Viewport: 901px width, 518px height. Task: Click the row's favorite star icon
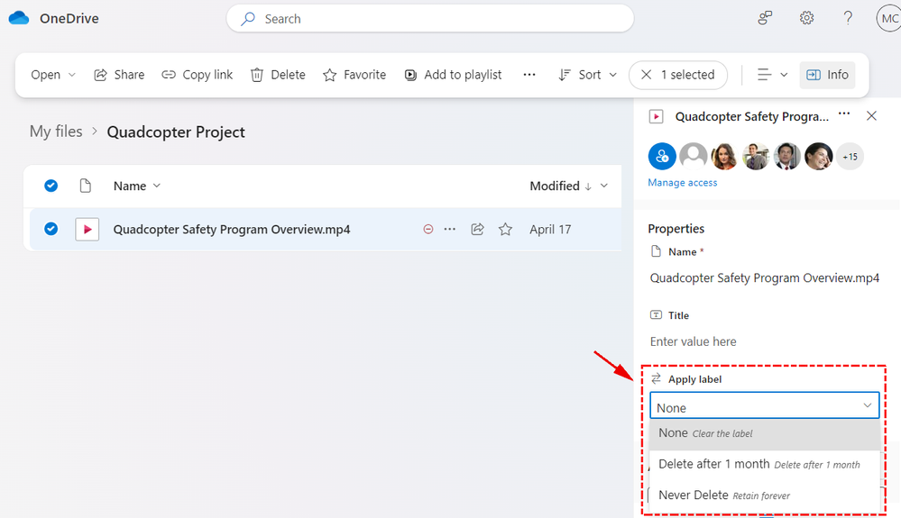505,229
